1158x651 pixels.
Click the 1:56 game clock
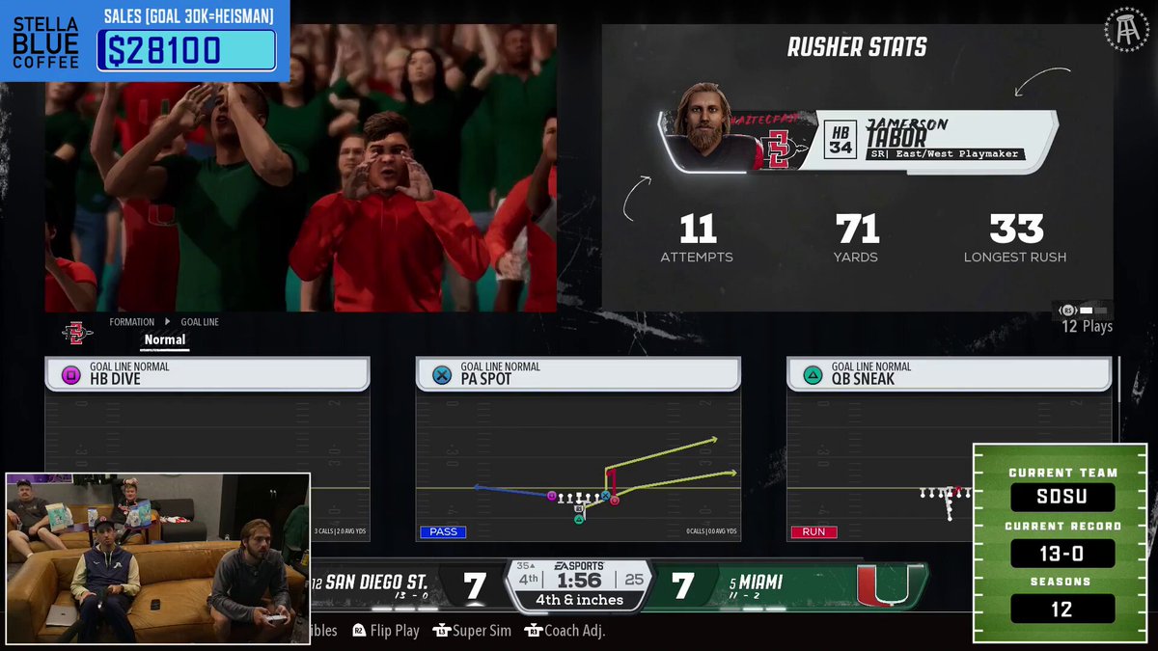click(x=579, y=581)
